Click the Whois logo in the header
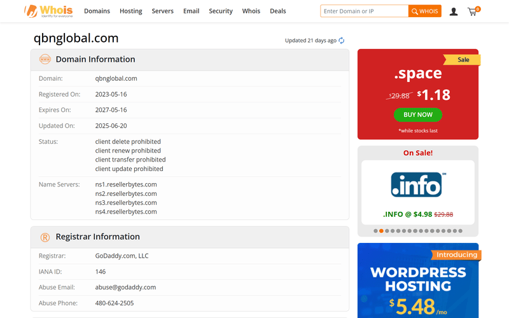 (x=49, y=11)
